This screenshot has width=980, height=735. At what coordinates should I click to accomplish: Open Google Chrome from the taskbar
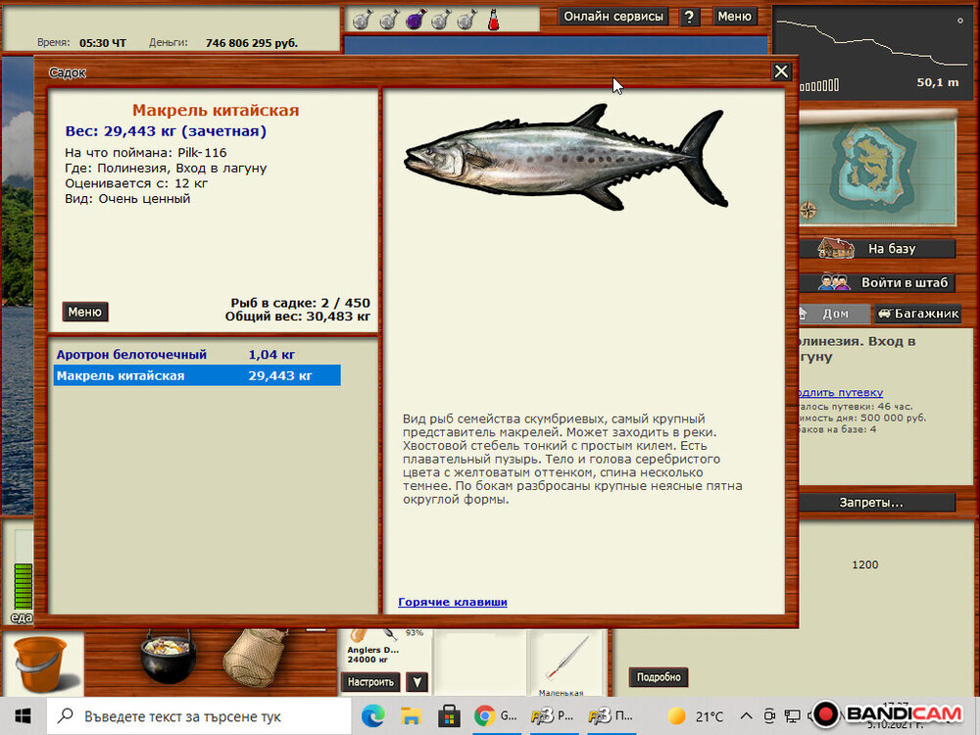click(x=483, y=716)
